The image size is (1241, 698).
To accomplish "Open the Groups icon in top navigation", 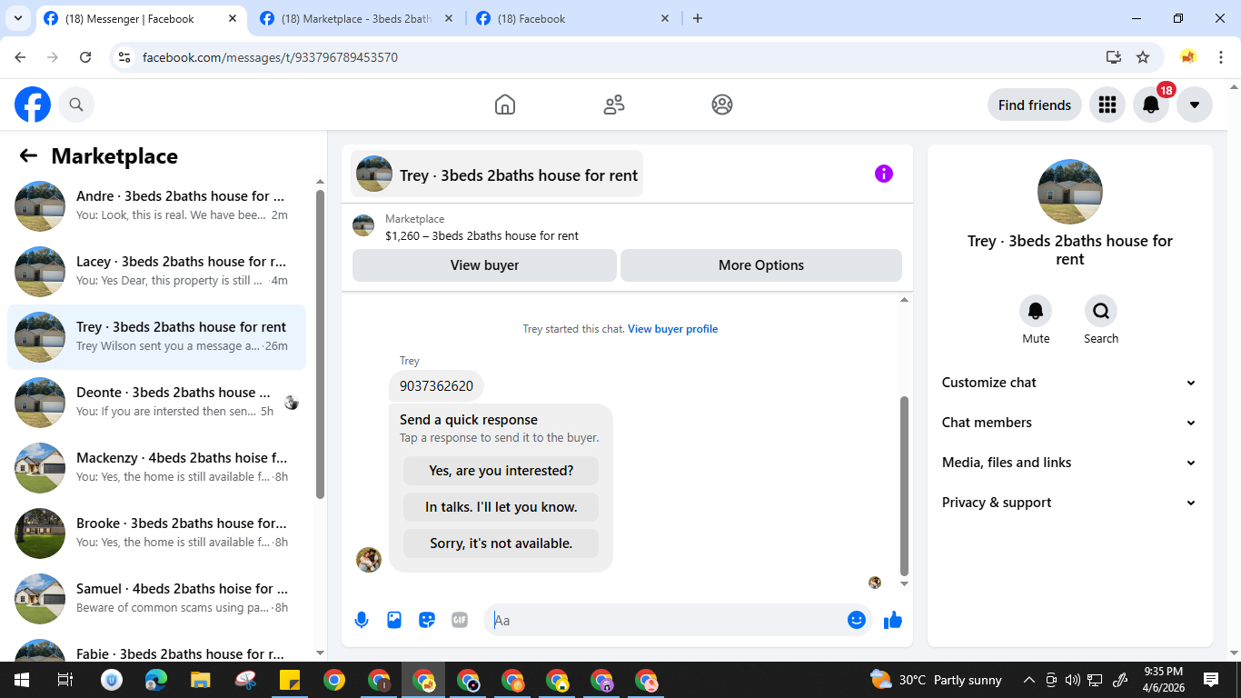I will tap(722, 105).
